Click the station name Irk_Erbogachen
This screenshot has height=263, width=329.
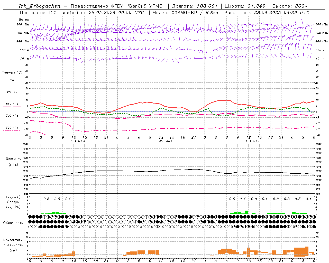40,6
